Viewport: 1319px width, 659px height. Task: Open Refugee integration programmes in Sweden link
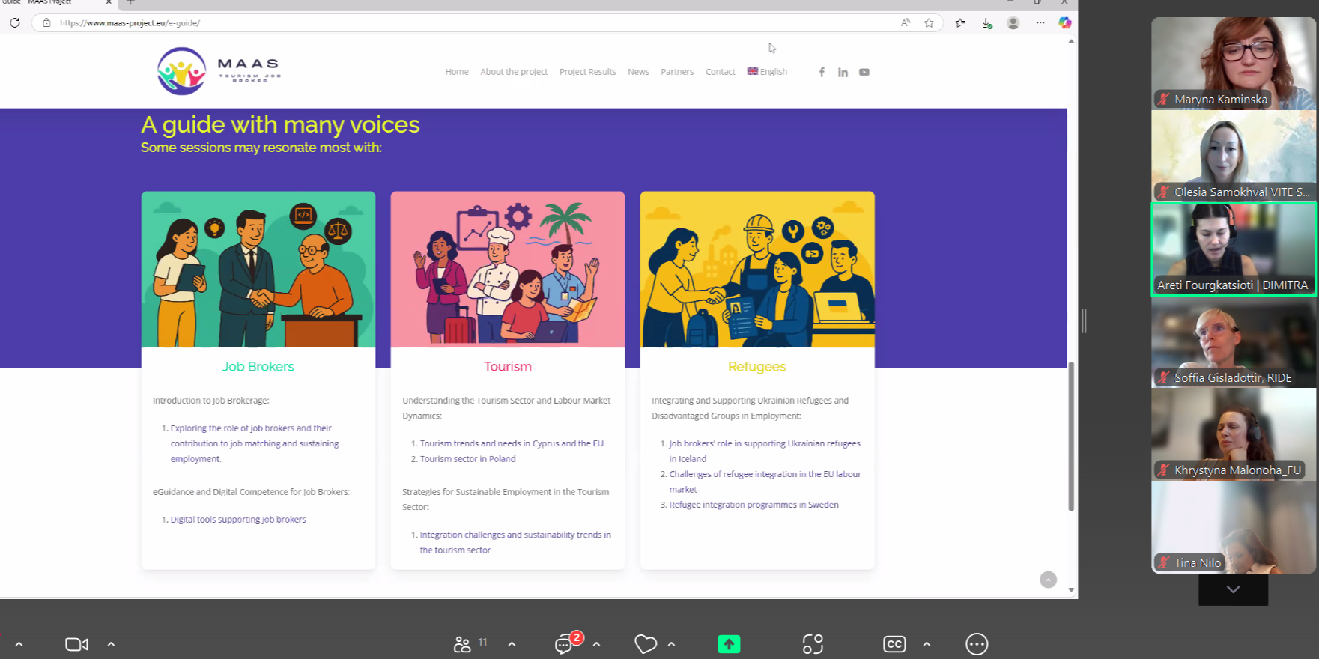pyautogui.click(x=754, y=505)
